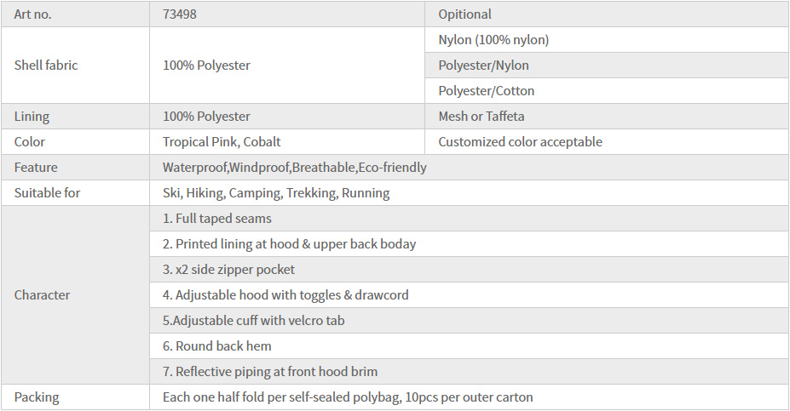Click the 'Opitional' header cell
The height and width of the screenshot is (411, 790).
click(464, 14)
